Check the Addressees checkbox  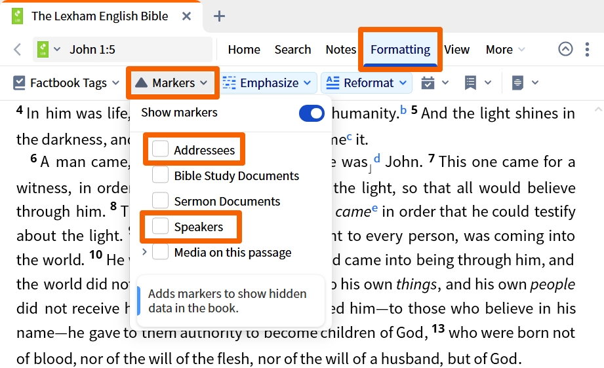point(160,149)
